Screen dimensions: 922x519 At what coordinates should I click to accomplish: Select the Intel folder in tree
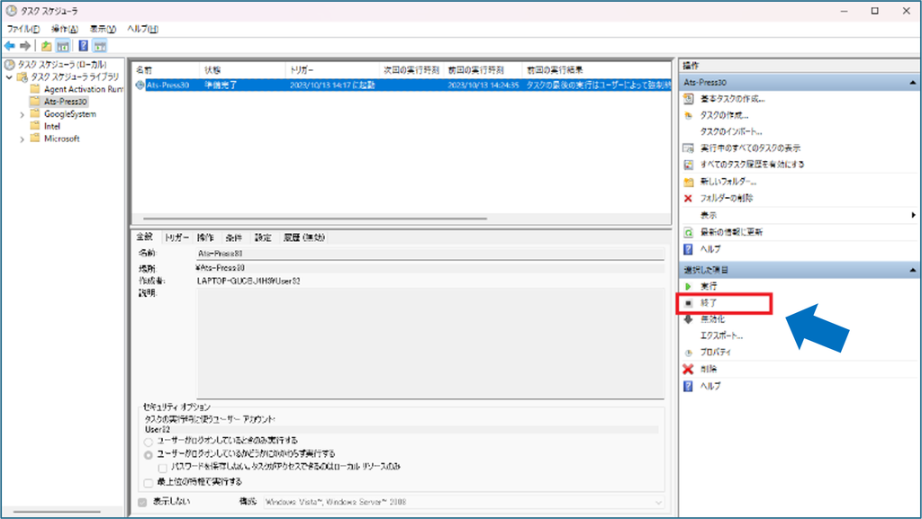[x=51, y=126]
